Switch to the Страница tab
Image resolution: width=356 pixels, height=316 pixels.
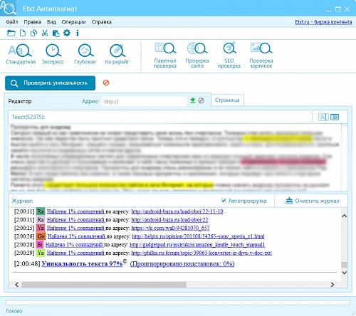227,100
